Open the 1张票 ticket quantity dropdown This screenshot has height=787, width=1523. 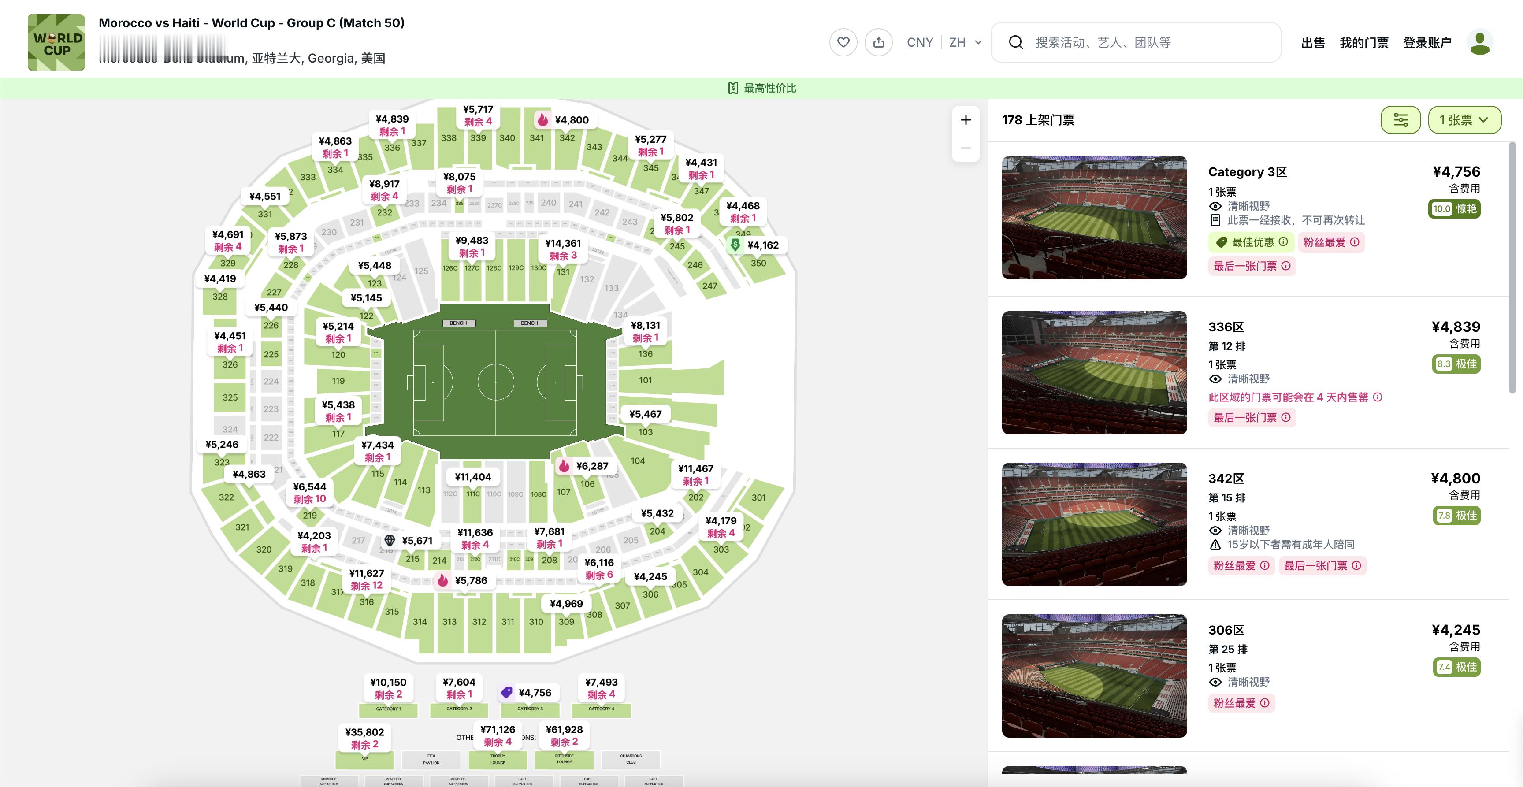[1464, 120]
